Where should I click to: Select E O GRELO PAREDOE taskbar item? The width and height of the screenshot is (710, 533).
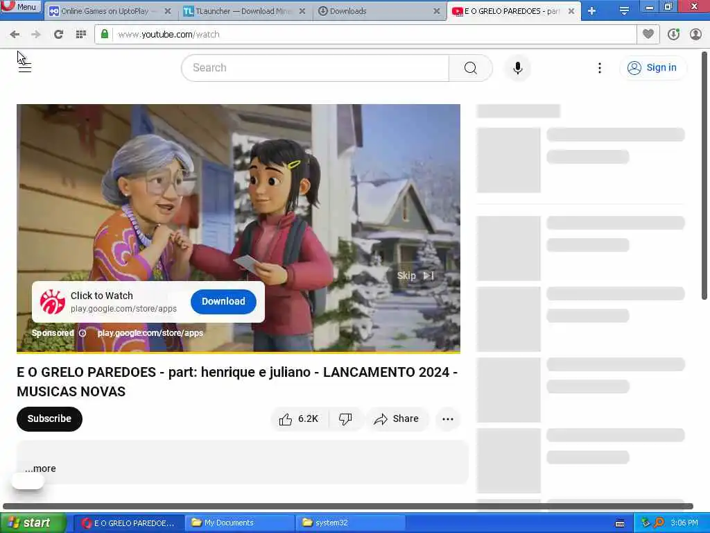click(x=128, y=523)
